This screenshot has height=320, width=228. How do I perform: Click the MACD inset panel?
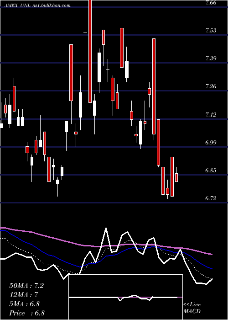pos(125,297)
